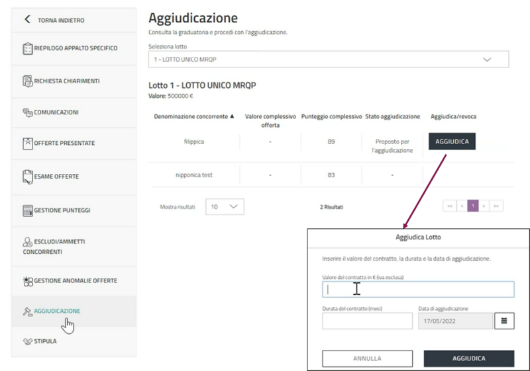530x371 pixels.
Task: Click Aggiudica button in filippica row
Action: pos(452,142)
